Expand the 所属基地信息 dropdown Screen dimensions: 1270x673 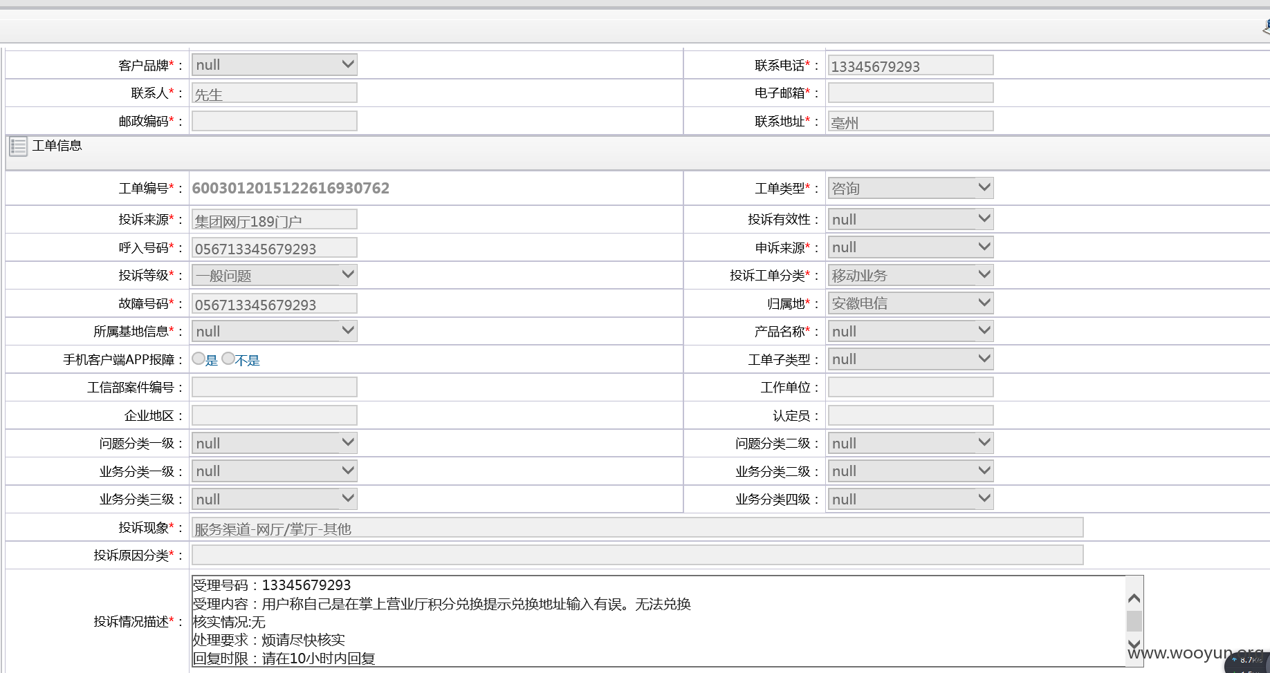pyautogui.click(x=275, y=331)
